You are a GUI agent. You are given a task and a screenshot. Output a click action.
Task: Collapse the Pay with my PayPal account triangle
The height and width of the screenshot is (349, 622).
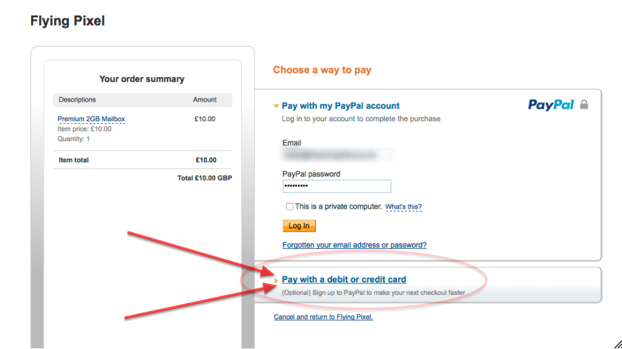click(x=276, y=106)
